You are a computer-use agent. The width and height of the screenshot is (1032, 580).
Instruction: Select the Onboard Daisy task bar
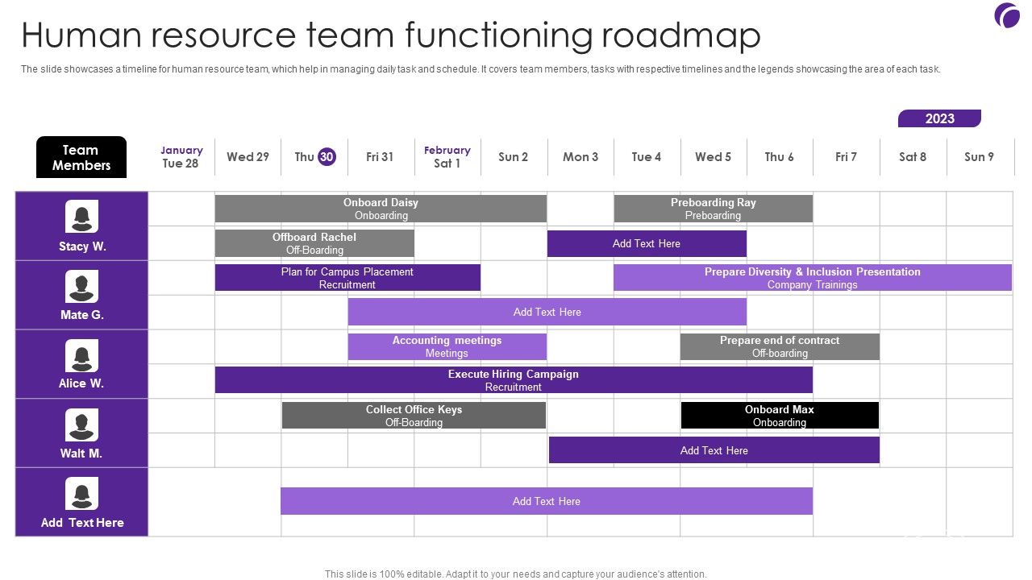click(381, 209)
